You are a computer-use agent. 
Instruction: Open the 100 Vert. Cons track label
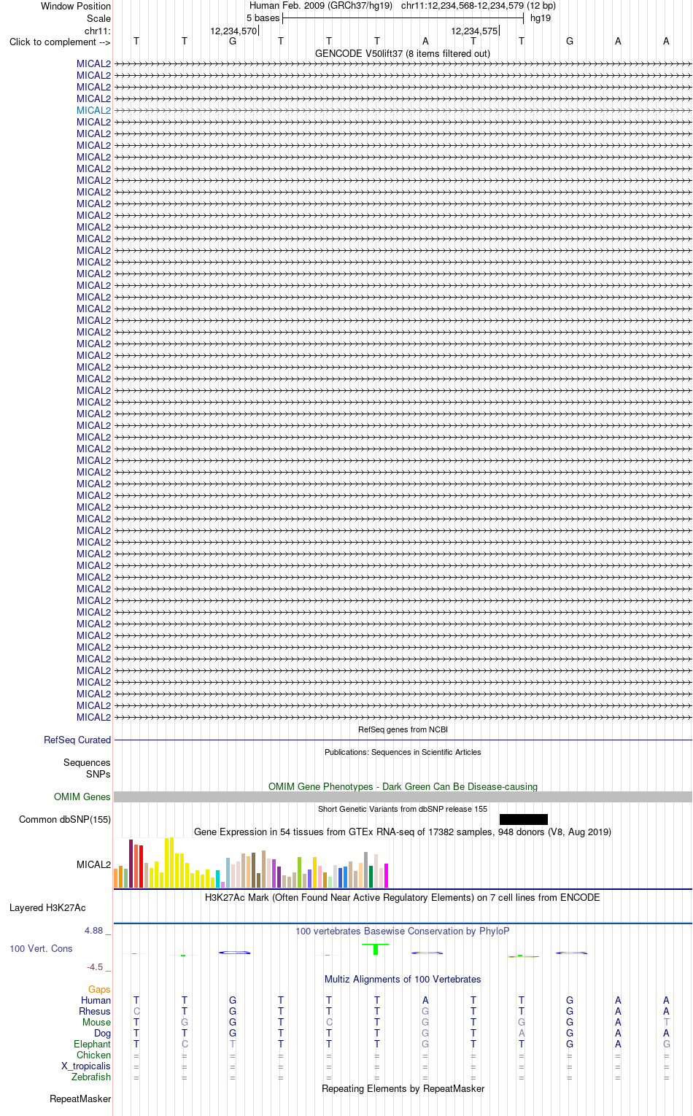click(x=41, y=948)
